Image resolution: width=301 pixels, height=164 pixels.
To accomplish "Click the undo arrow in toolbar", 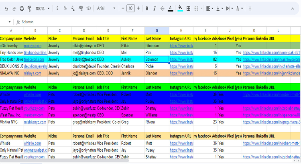I will coord(6,8).
